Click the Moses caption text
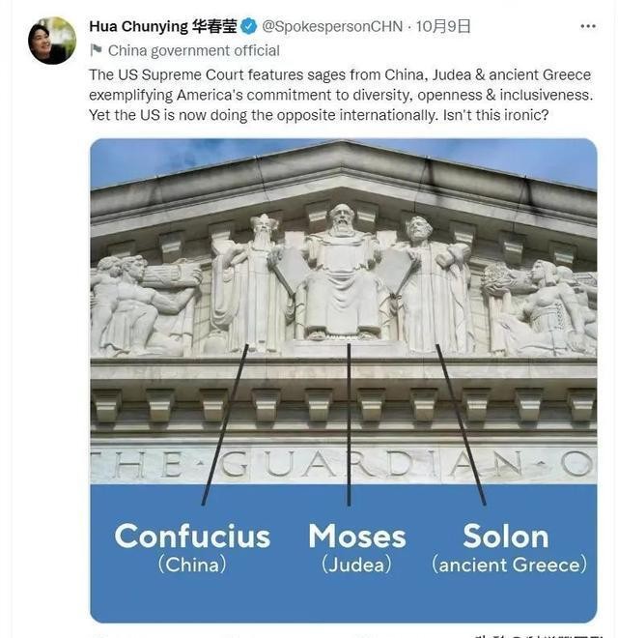 (357, 536)
